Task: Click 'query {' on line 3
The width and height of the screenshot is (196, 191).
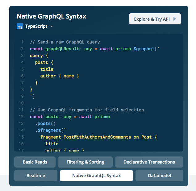Action: (39, 56)
